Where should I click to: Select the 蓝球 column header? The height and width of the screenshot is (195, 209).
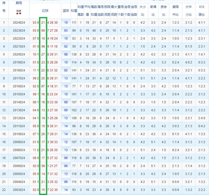[66, 11]
